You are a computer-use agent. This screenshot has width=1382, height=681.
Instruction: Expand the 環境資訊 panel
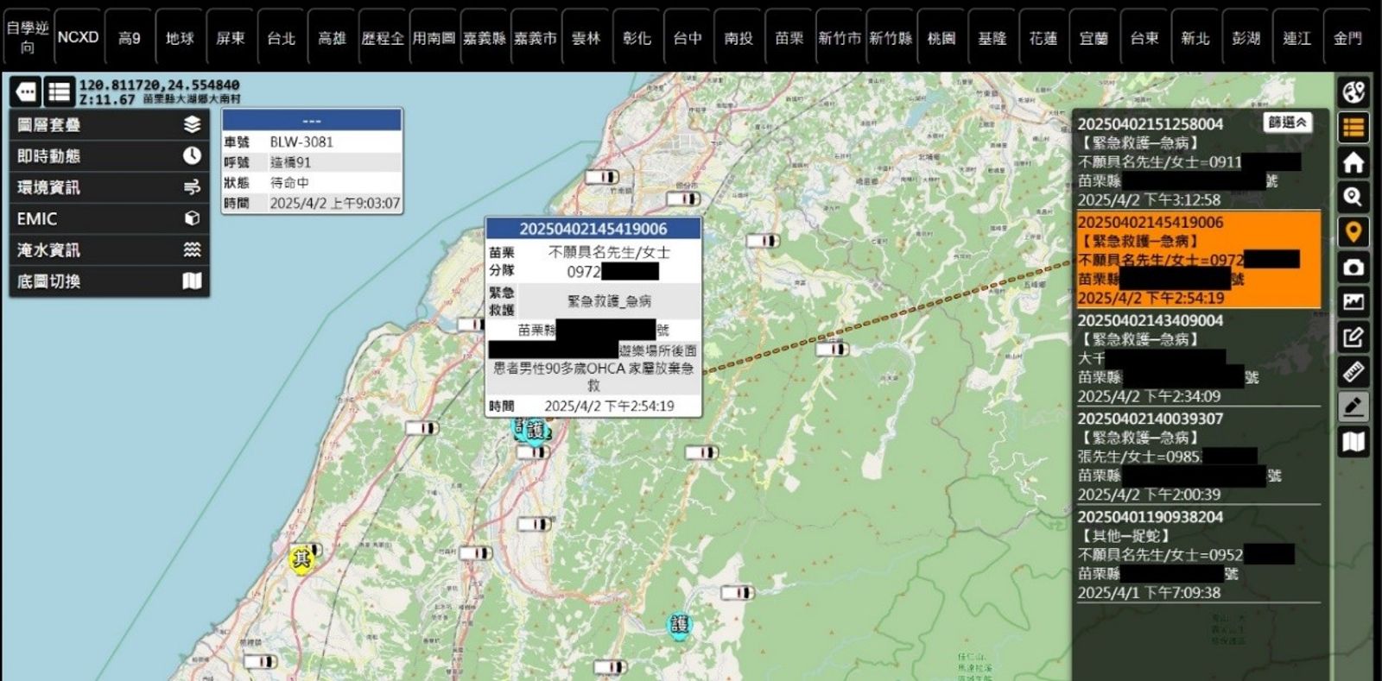pos(109,186)
